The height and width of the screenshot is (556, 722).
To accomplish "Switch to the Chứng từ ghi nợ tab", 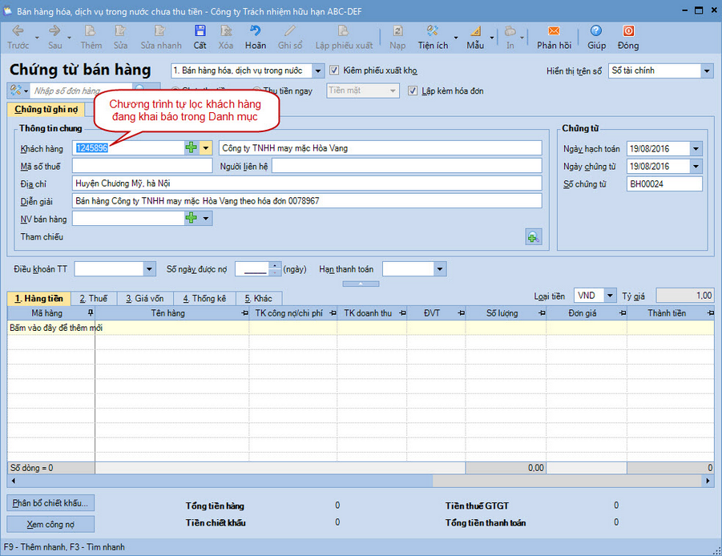I will (x=46, y=110).
